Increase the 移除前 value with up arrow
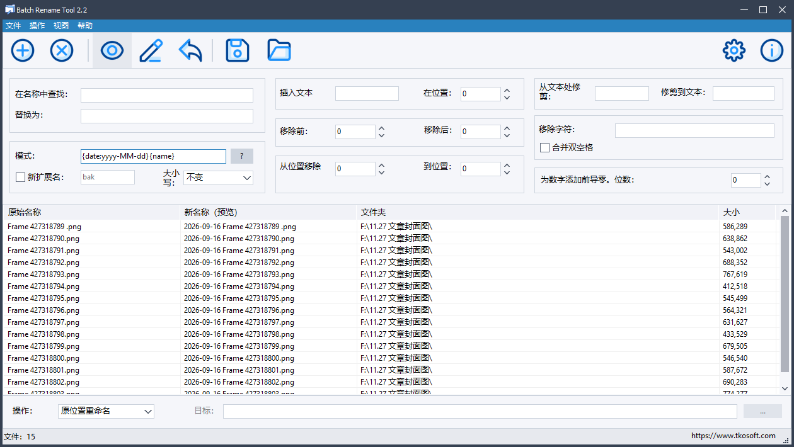 coord(381,128)
